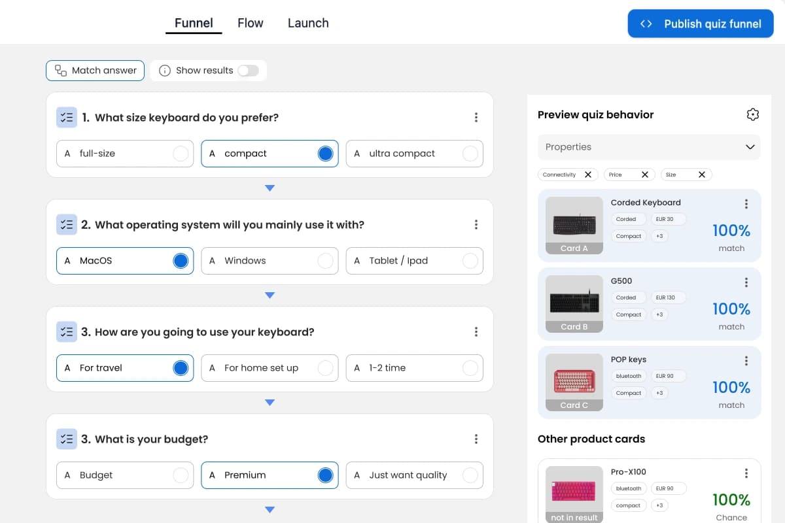785x523 pixels.
Task: Switch to the Flow tab
Action: (x=250, y=22)
